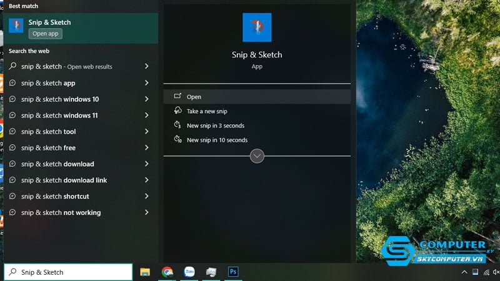Show hidden system tray icons
Image resolution: width=500 pixels, height=281 pixels.
tap(464, 272)
